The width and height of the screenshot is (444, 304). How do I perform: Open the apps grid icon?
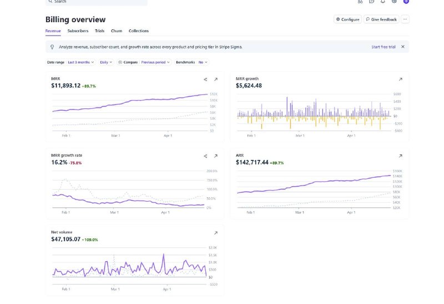click(x=360, y=2)
